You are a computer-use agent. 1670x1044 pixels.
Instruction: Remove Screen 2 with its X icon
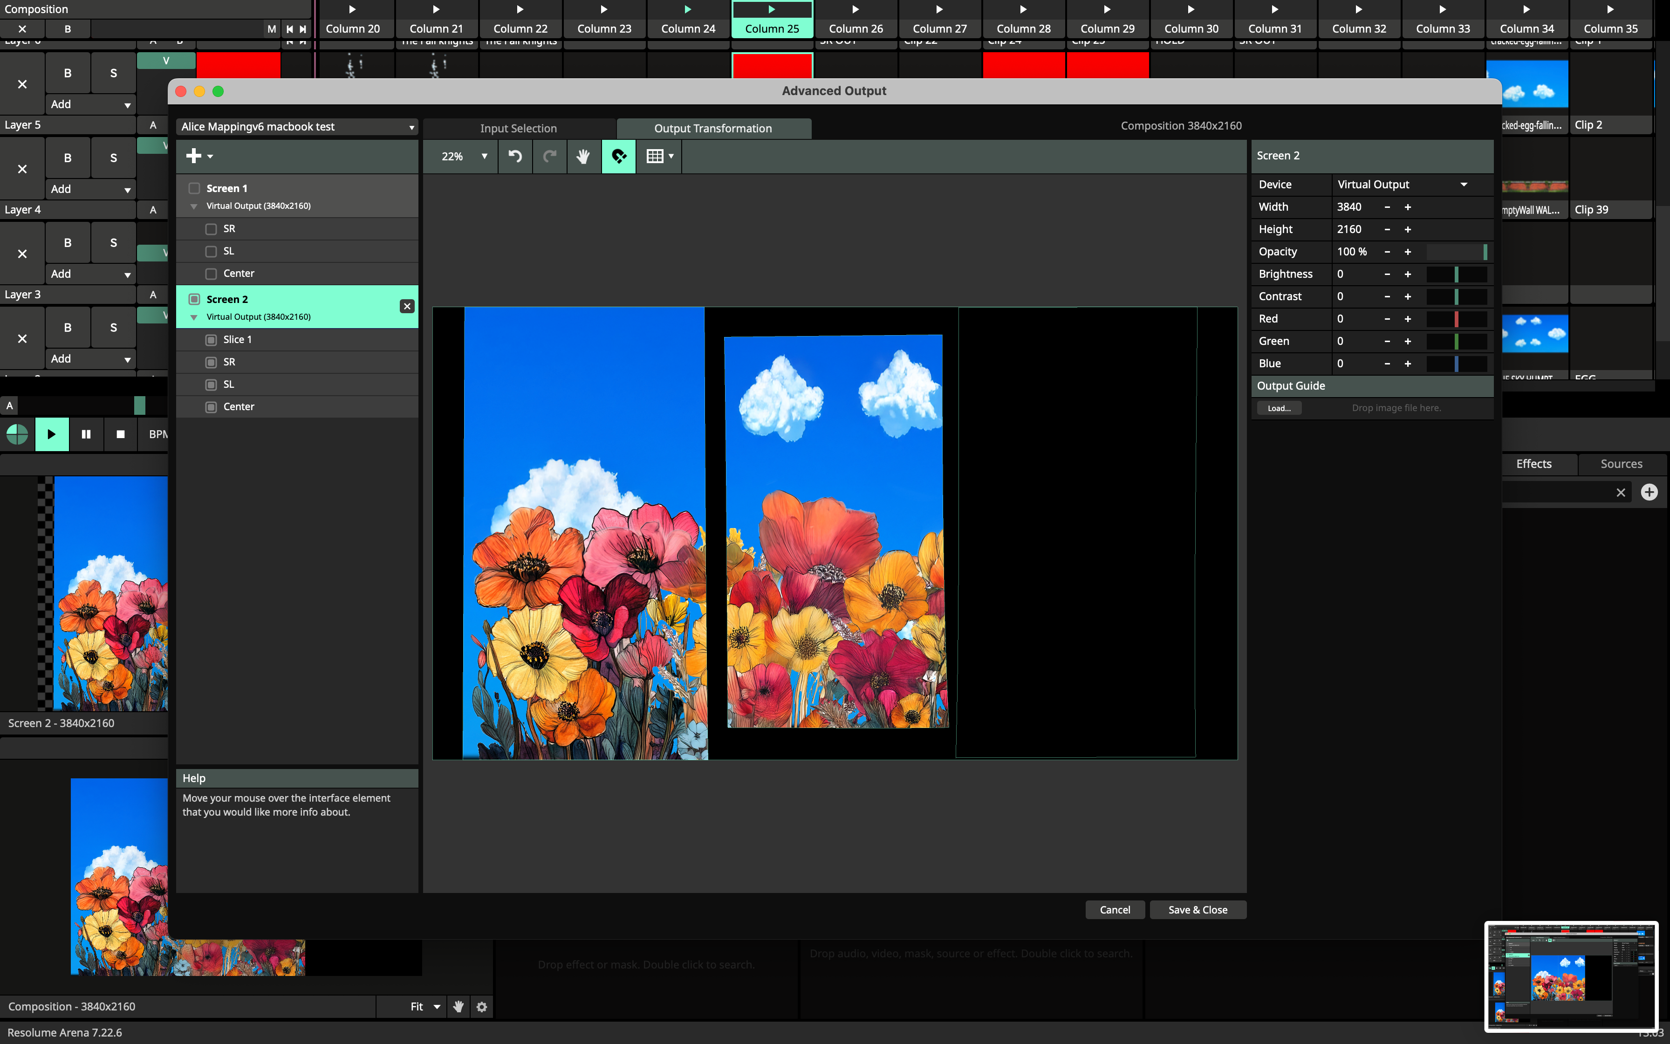coord(407,306)
